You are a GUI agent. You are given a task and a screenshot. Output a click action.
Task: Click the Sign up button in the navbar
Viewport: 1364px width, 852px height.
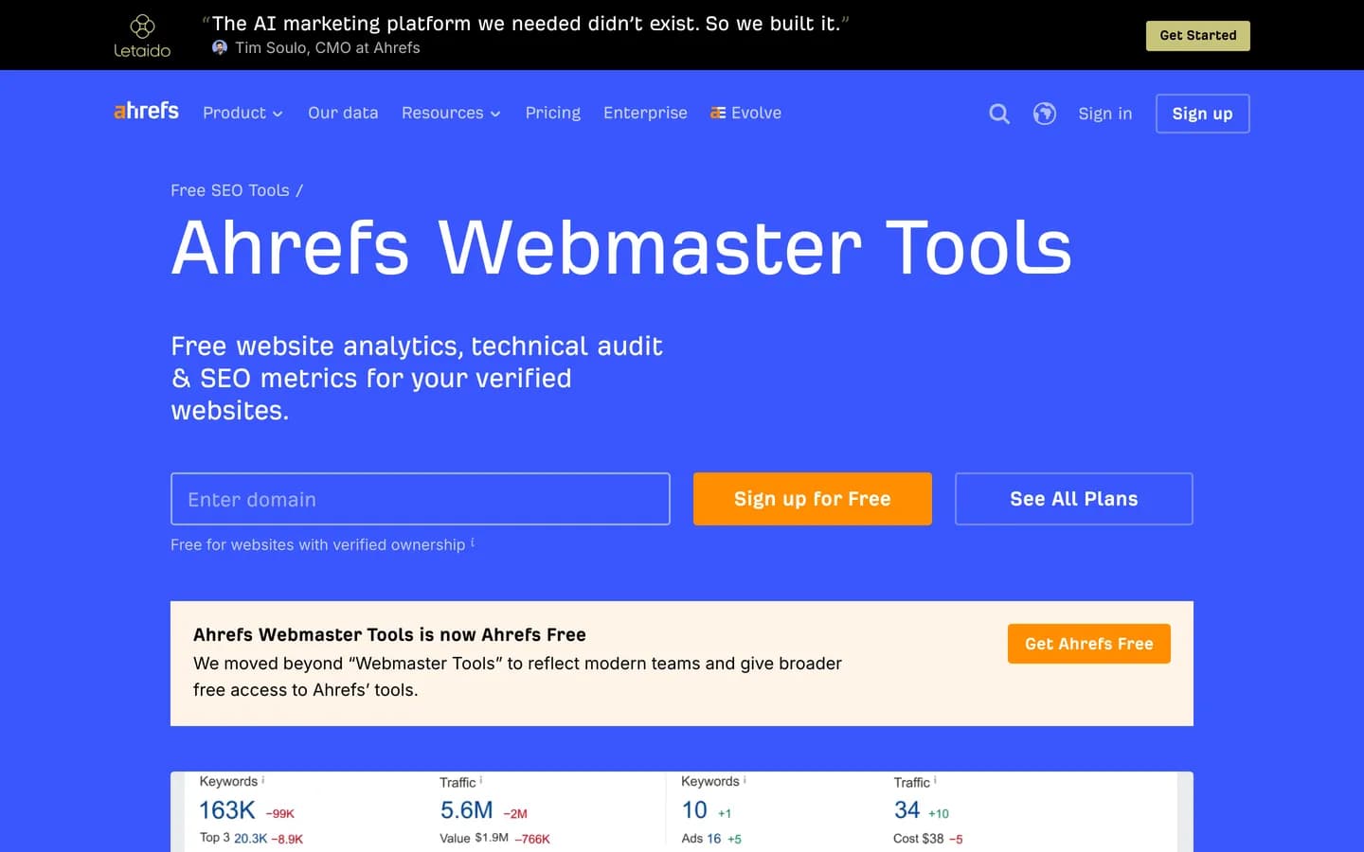1203,114
